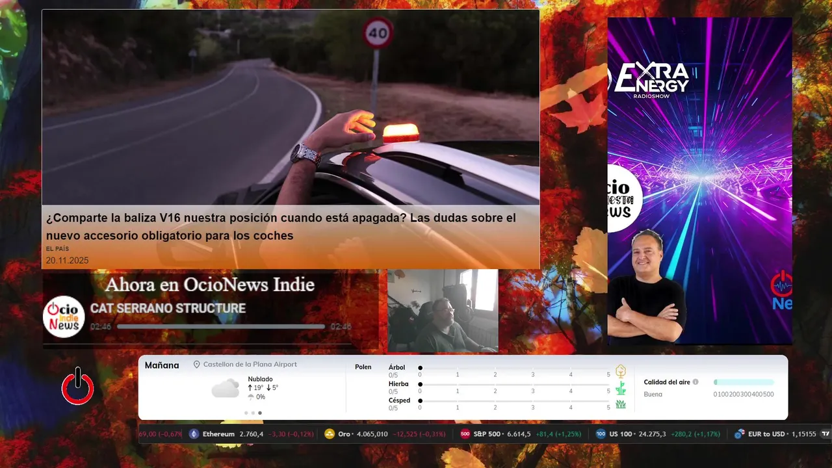This screenshot has width=832, height=468.
Task: Click the Ethereum coin icon in ticker
Action: [194, 434]
